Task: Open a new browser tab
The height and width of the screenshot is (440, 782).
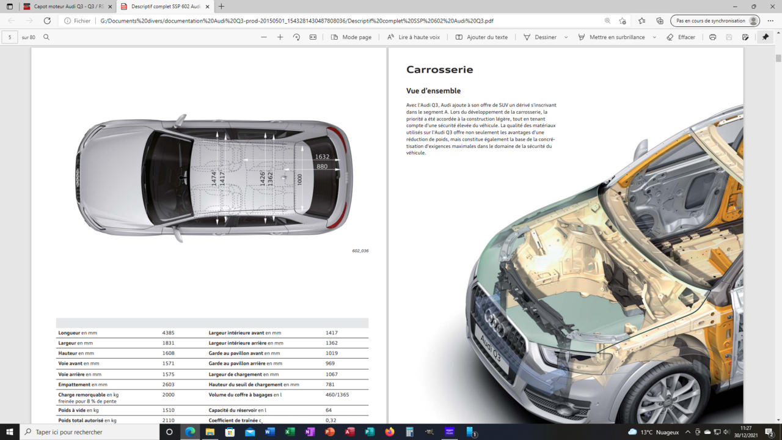Action: pyautogui.click(x=221, y=7)
